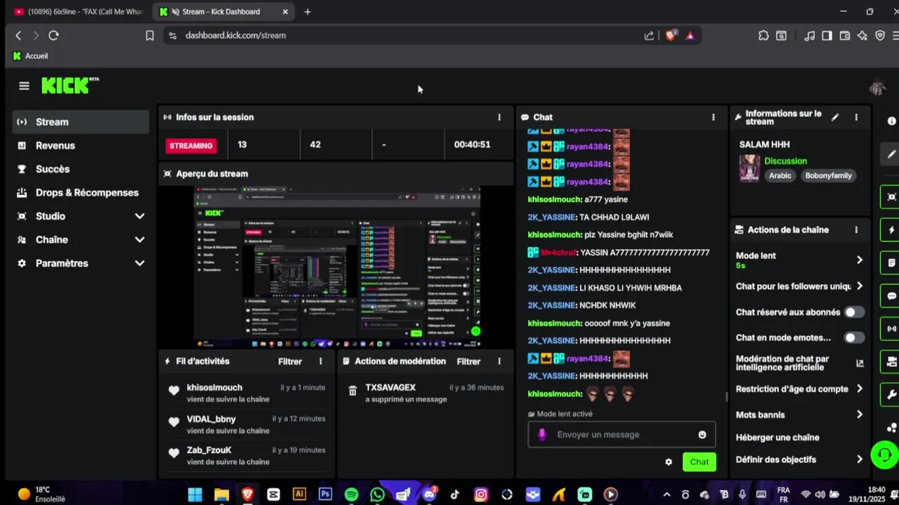Open three-dot menu of Informations sur le stream
The image size is (899, 505).
856,117
